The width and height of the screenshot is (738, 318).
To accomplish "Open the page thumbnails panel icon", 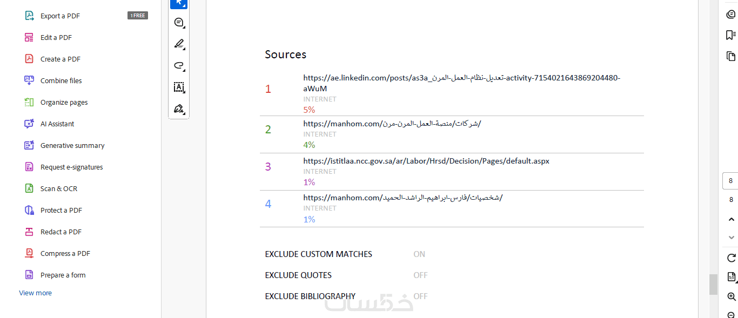I will pos(731,56).
